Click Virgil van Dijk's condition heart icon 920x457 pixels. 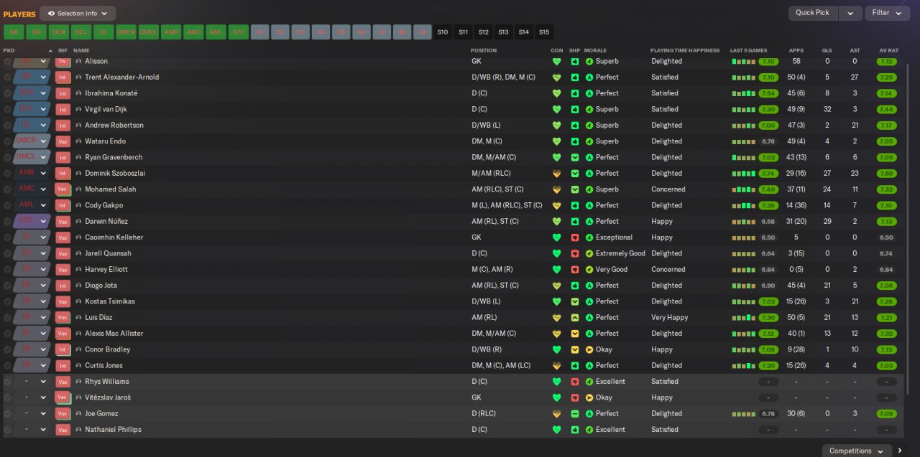pos(556,110)
